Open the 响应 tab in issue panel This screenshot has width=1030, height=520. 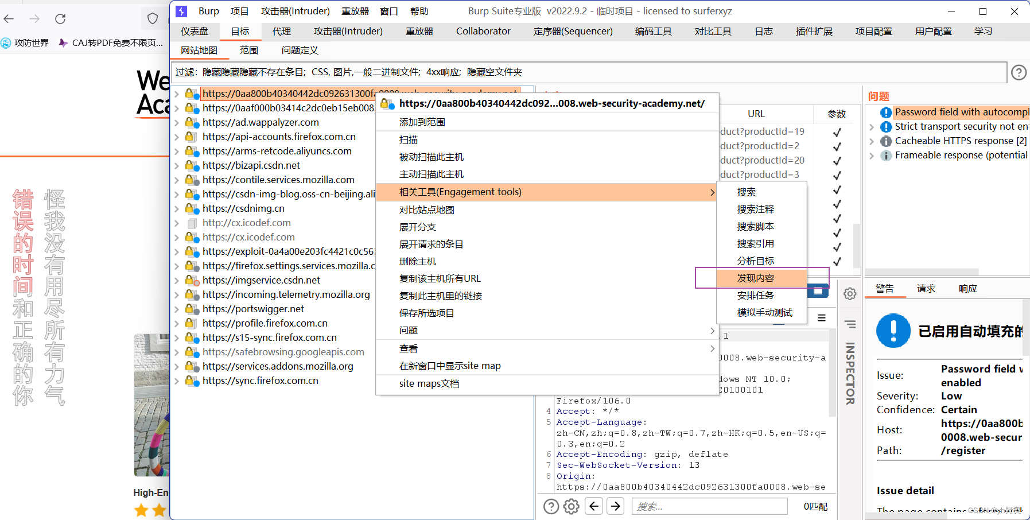(967, 288)
